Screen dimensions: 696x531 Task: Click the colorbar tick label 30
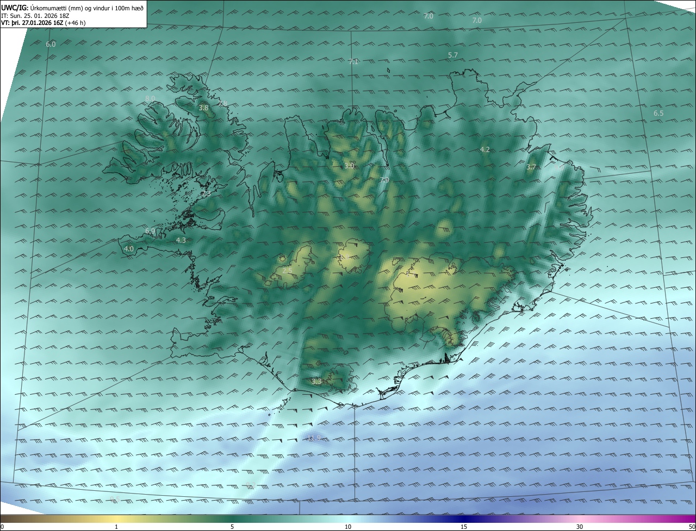(x=580, y=527)
